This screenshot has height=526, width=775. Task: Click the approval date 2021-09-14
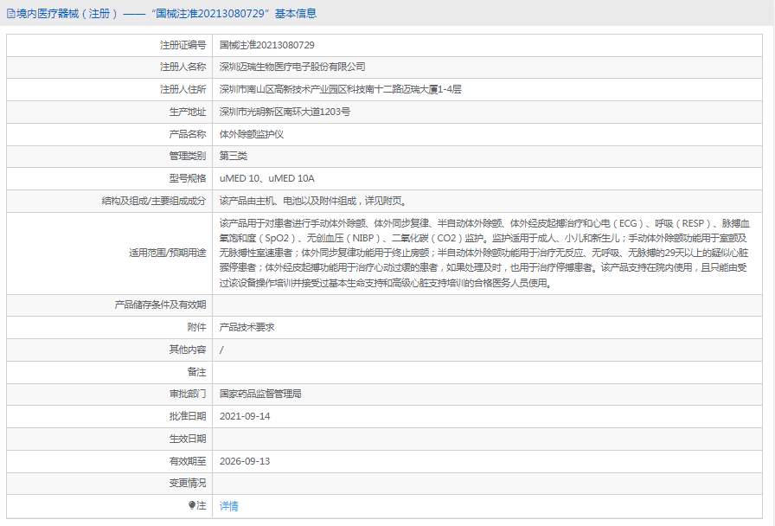pos(245,416)
